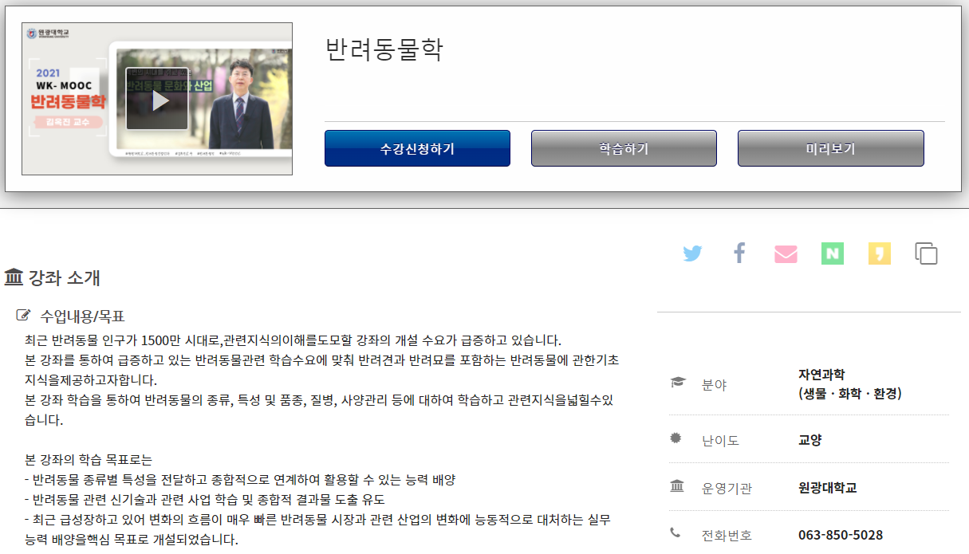Screen dimensions: 969x554
Task: Click the institution icon beside 운영기관
Action: pos(677,486)
